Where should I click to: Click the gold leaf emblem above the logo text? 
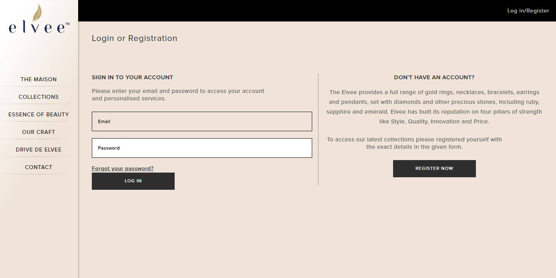(38, 12)
